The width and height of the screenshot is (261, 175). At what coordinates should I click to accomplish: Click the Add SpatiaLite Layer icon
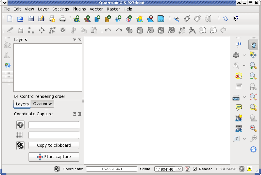tap(108, 19)
